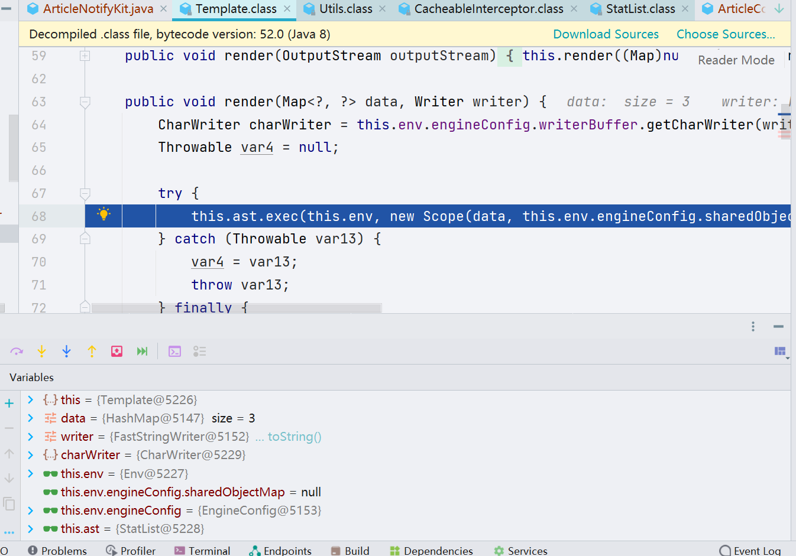The image size is (796, 556).
Task: Show hidden editor tabs dropdown arrow
Action: (779, 9)
